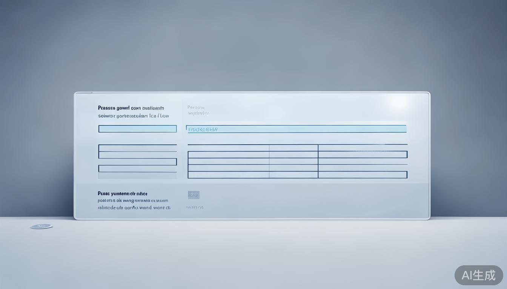Click the faint caption text under the gray button
This screenshot has height=289, width=507.
(195, 207)
